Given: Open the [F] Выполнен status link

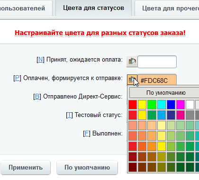Looking at the screenshot, I should point(87,134).
